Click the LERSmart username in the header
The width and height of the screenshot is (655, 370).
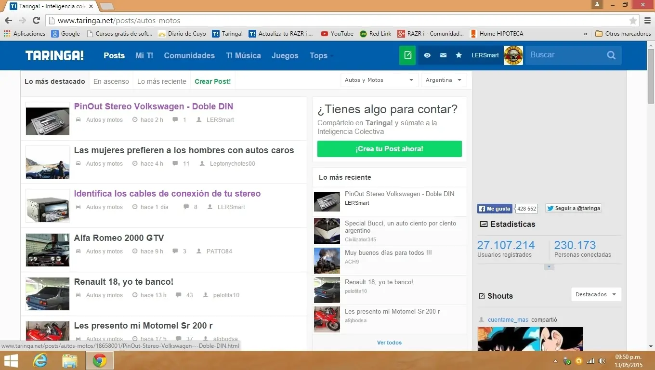point(485,55)
